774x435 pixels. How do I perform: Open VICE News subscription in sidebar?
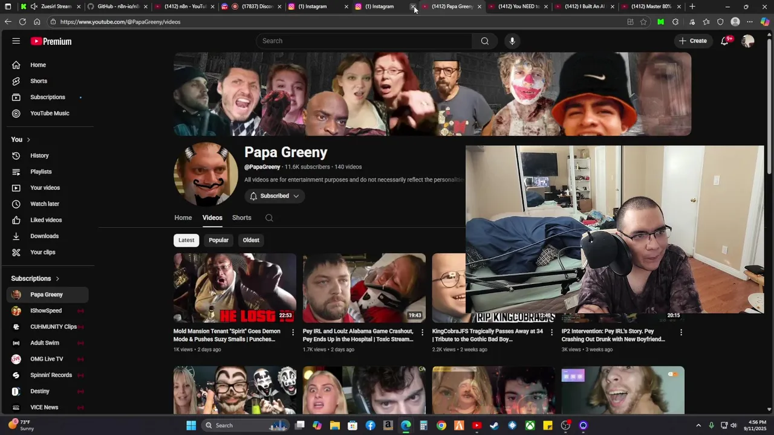47,407
